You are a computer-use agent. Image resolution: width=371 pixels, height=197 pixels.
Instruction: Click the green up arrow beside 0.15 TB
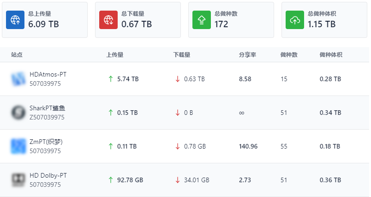(x=110, y=113)
